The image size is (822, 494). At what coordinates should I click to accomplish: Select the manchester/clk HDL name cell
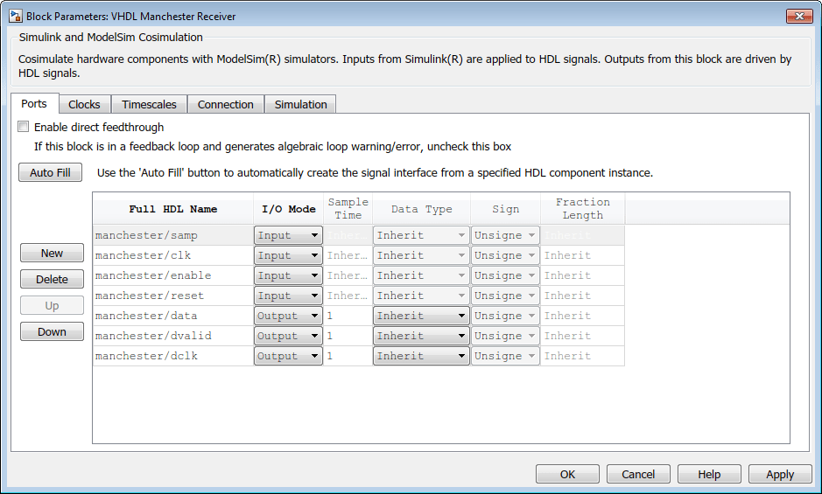point(173,255)
